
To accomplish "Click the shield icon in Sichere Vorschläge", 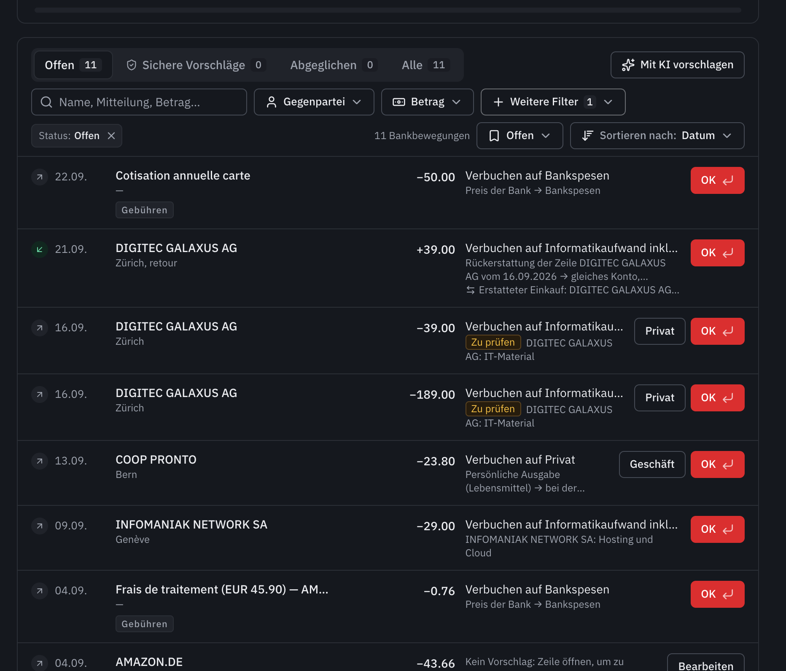I will [132, 65].
